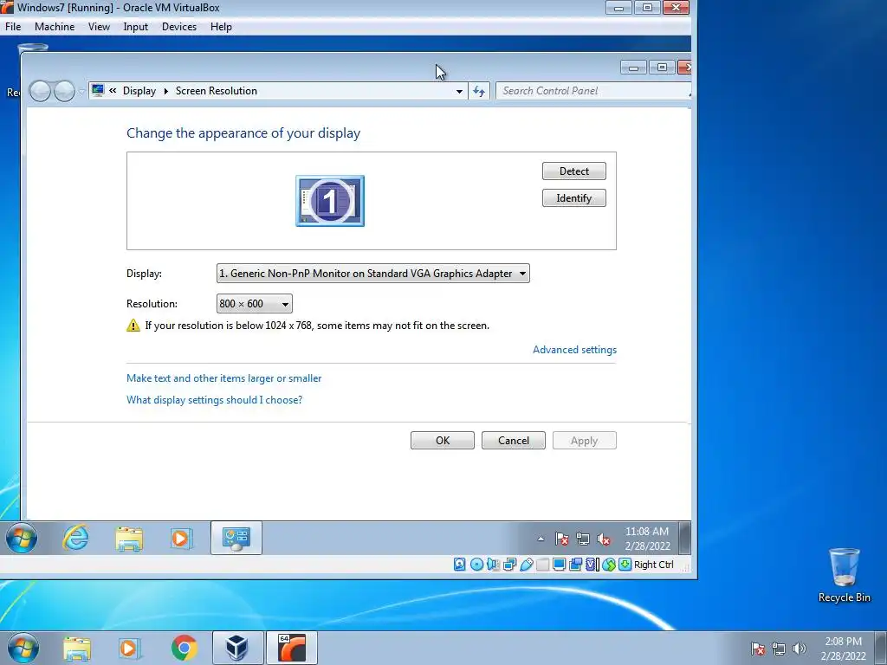887x665 pixels.
Task: Open the Recycle Bin on the host desktop
Action: coord(844,575)
